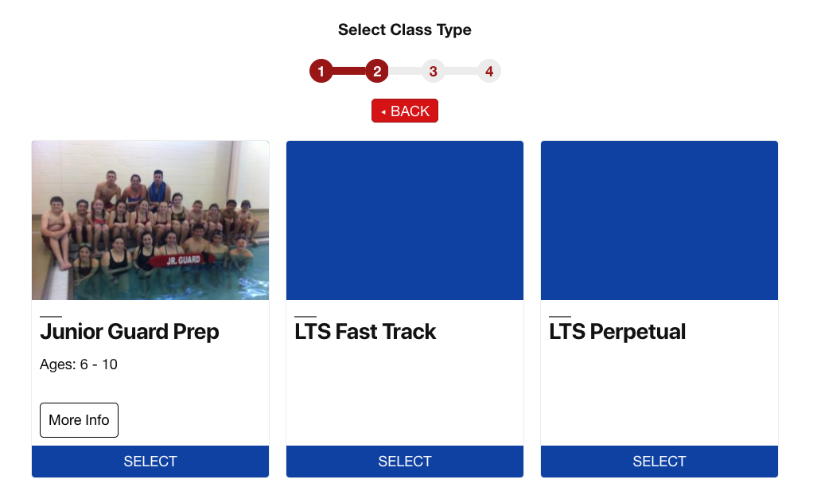This screenshot has width=813, height=487.
Task: Click step 2 circle in progress indicator
Action: pyautogui.click(x=377, y=72)
